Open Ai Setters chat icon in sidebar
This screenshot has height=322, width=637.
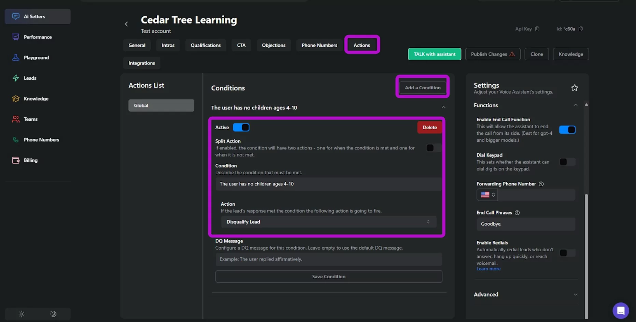click(x=16, y=16)
